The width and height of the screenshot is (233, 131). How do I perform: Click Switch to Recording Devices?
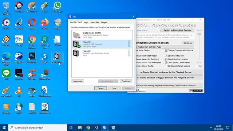pyautogui.click(x=177, y=30)
